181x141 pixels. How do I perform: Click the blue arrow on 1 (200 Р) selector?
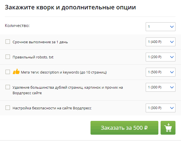(172, 57)
